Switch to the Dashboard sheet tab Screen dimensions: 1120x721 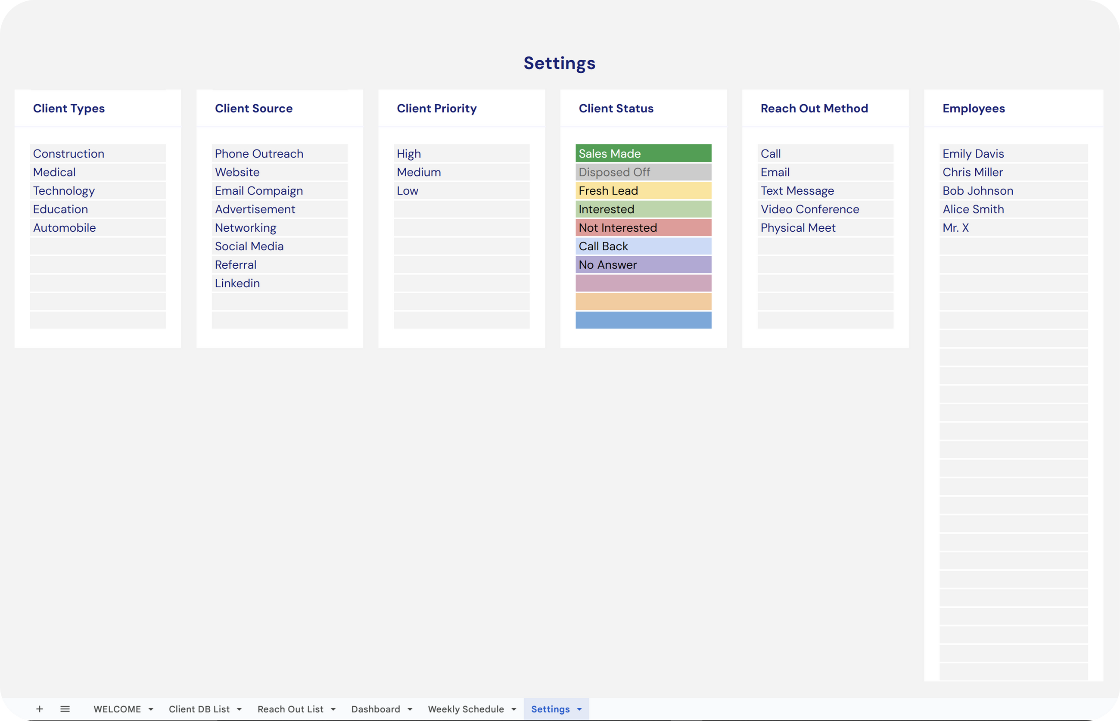tap(376, 709)
